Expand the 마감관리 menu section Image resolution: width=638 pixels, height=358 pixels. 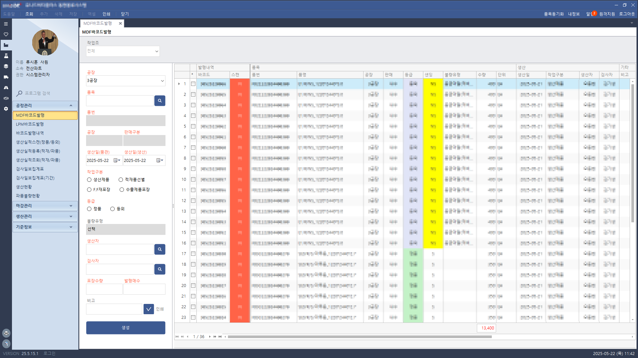pyautogui.click(x=45, y=206)
